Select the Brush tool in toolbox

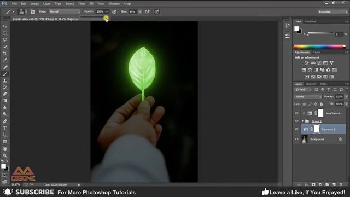5,74
